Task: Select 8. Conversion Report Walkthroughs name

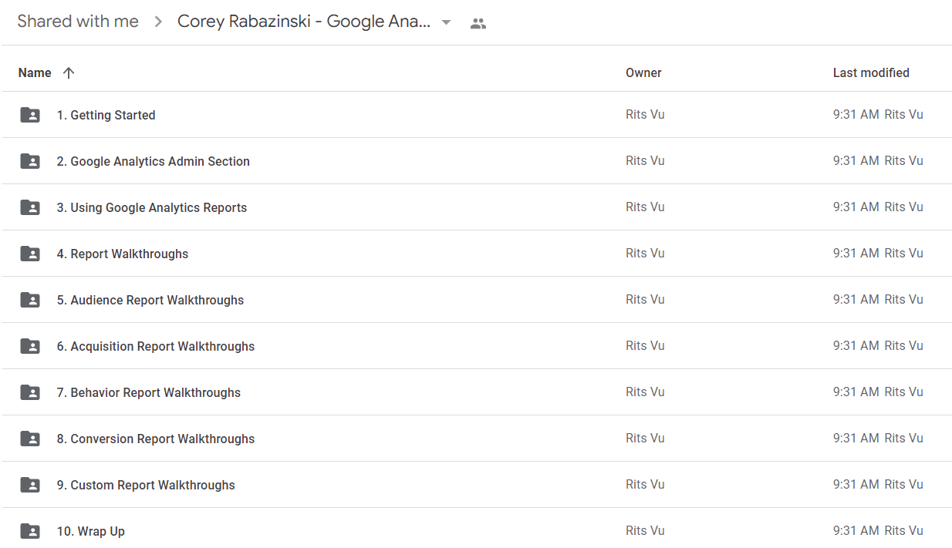Action: (156, 439)
